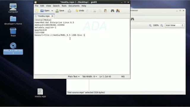Screen dimensions: 190x107
Task: Select the Trash desktop icon
Action: click(13, 32)
